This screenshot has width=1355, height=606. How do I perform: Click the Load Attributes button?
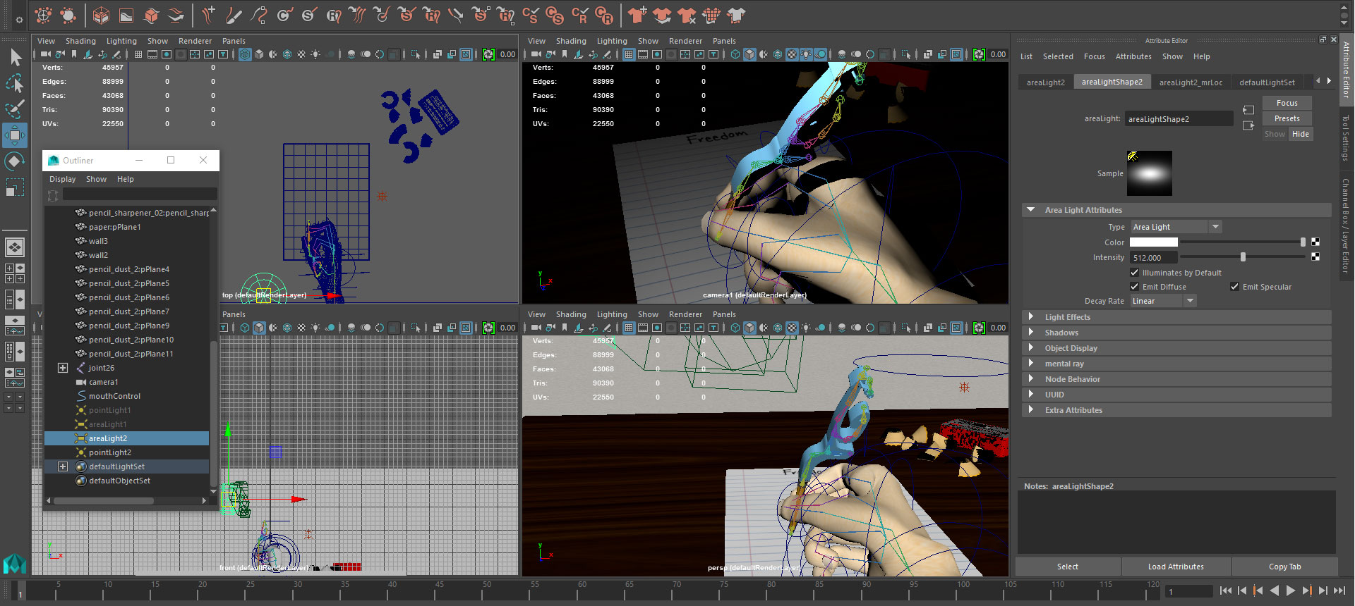(1176, 567)
